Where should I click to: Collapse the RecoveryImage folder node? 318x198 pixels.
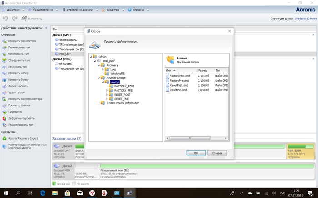coord(99,78)
